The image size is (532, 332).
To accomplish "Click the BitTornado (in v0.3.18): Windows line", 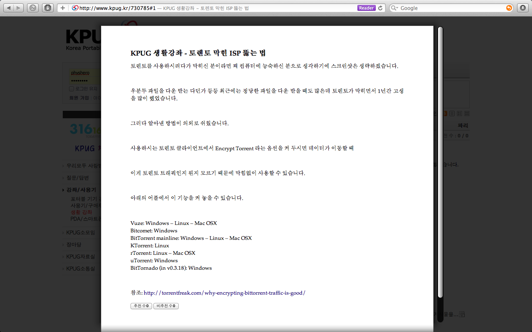I will coord(171,268).
